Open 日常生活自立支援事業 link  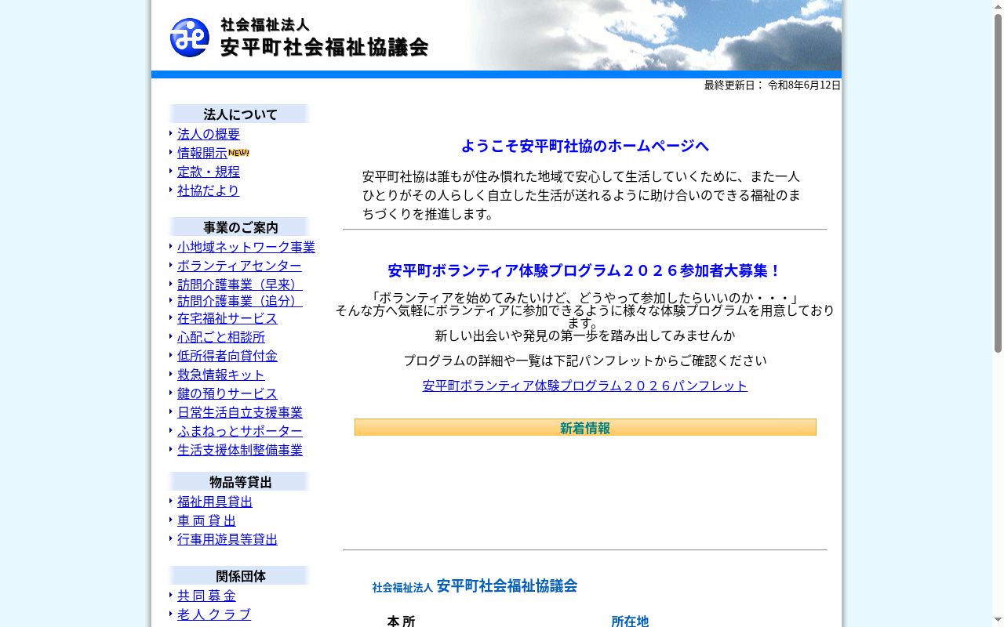coord(240,412)
